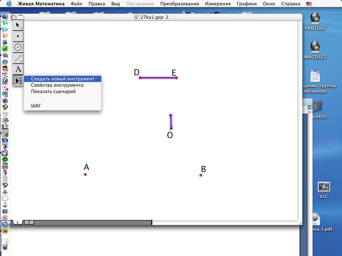Open Microsoft Word in the Dock
Viewport: 342px width, 256px height.
point(5,29)
